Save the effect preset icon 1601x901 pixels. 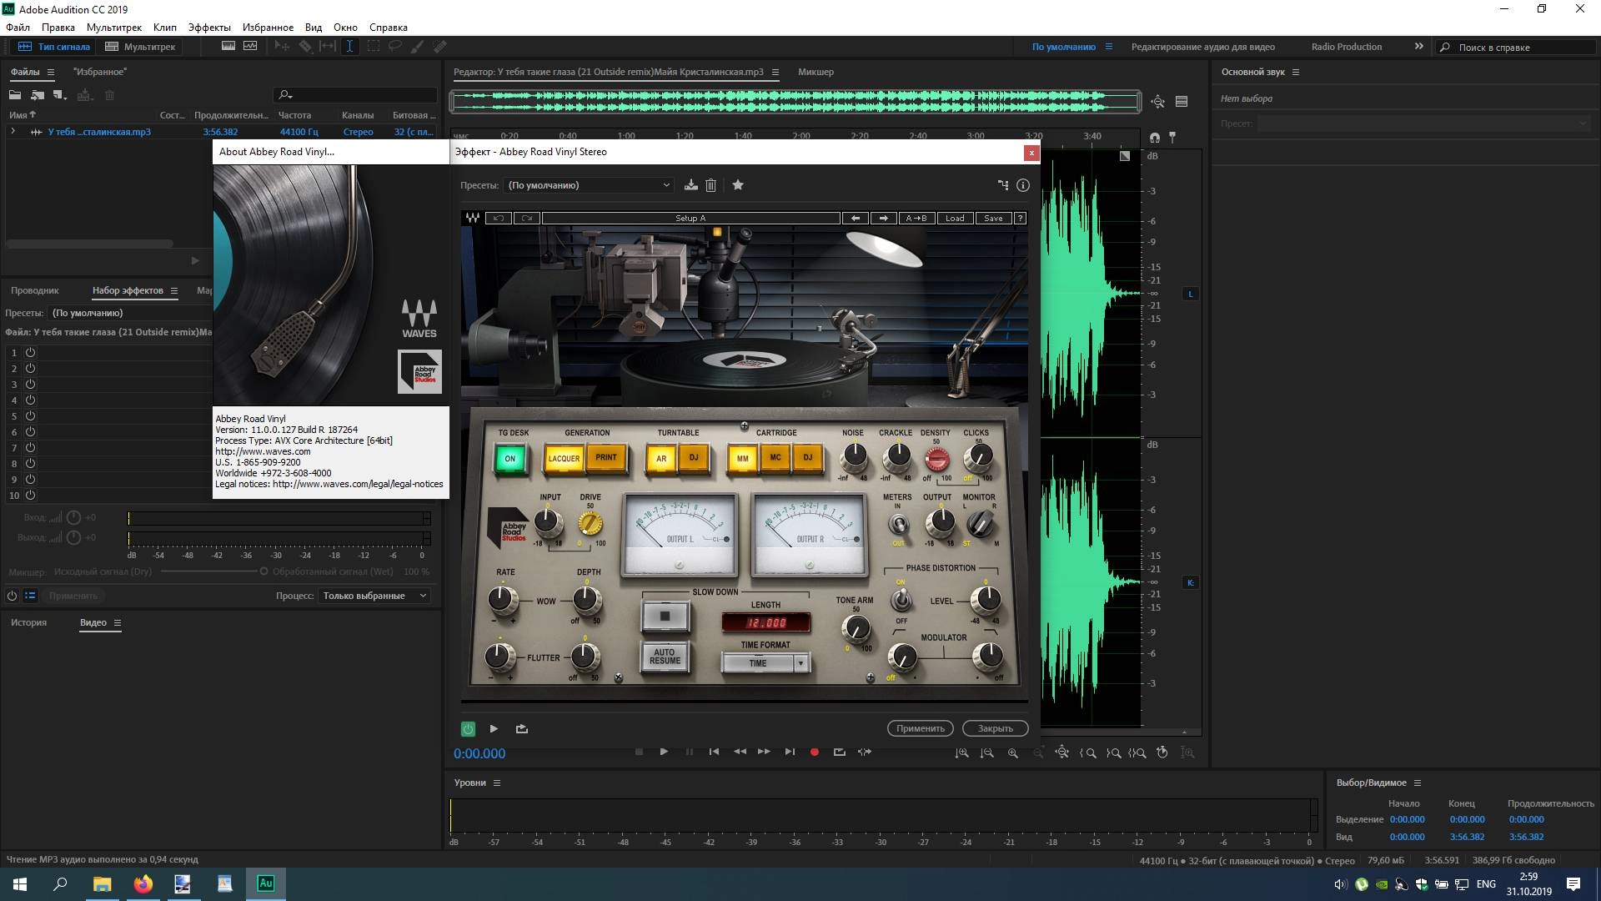coord(690,185)
